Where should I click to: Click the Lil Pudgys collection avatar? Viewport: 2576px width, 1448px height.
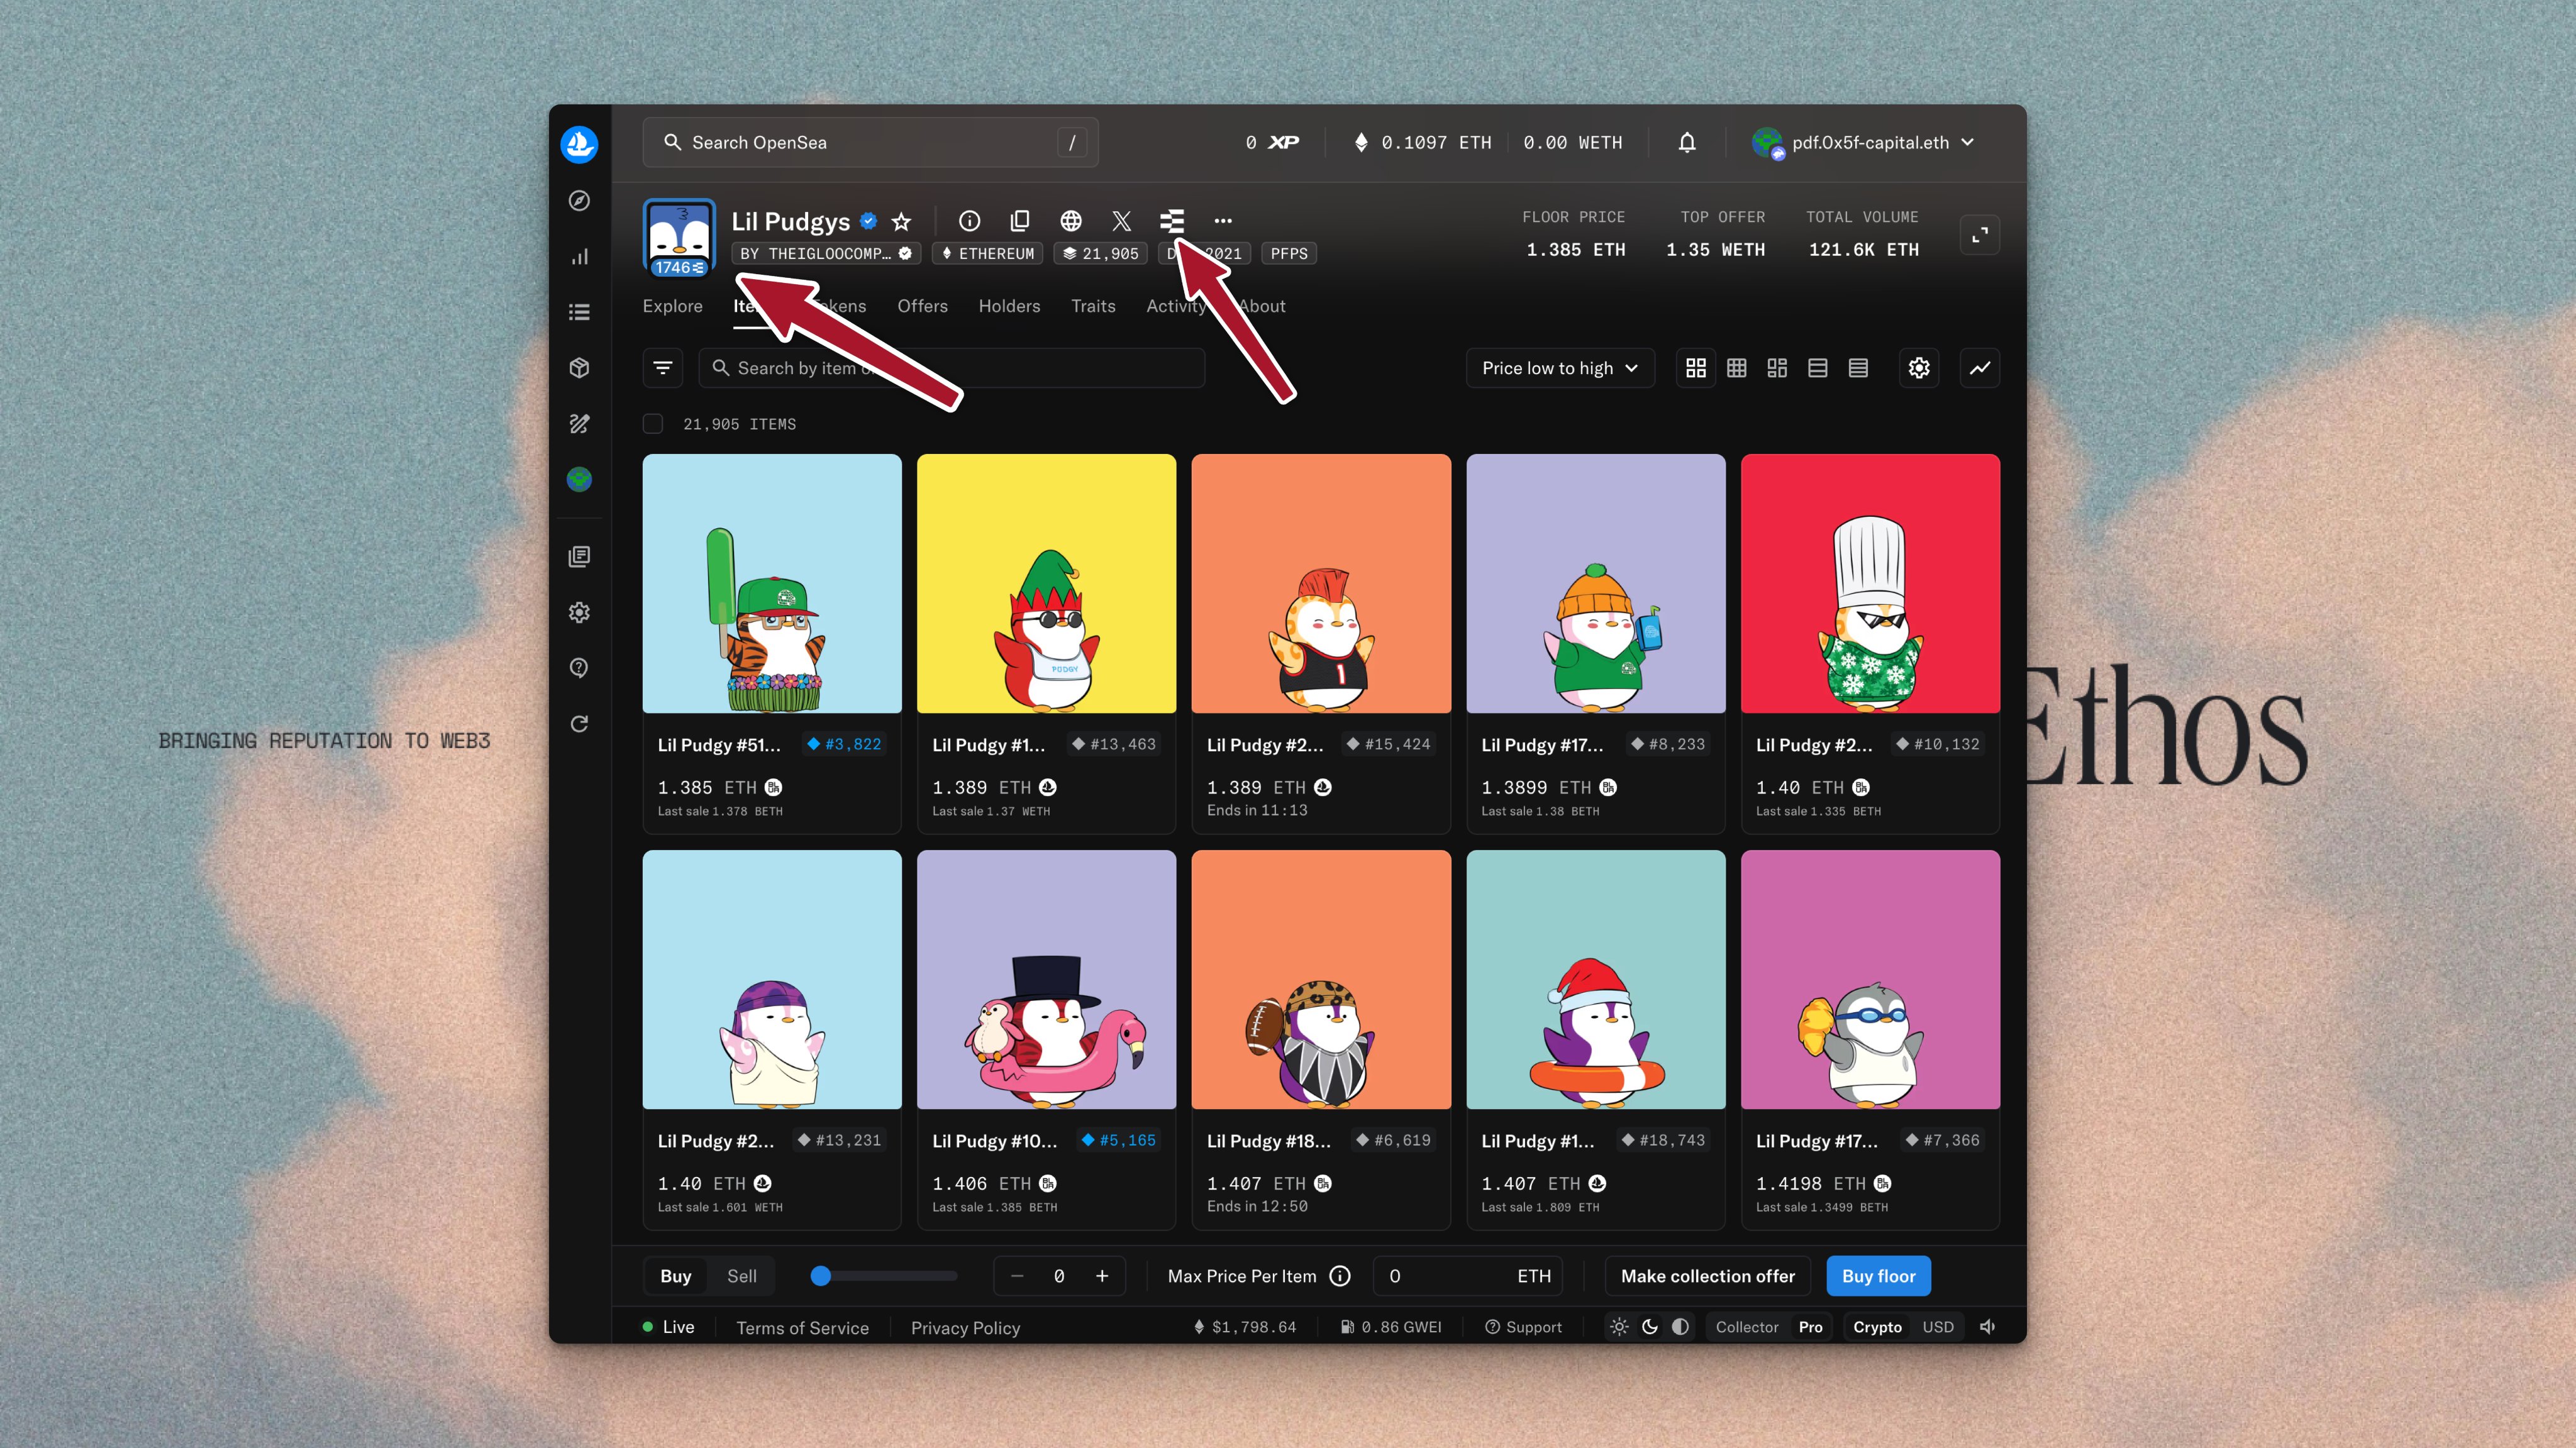pos(679,238)
